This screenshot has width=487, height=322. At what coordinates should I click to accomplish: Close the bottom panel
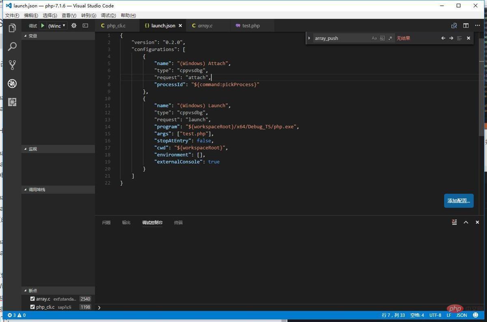pyautogui.click(x=477, y=222)
